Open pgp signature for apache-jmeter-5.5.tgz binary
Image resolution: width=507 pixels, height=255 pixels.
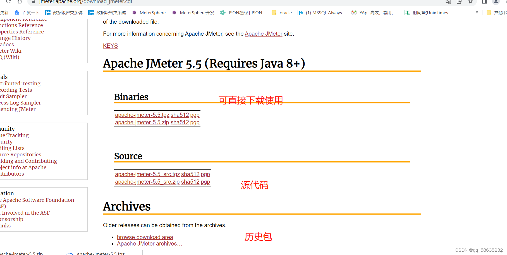pyautogui.click(x=195, y=115)
